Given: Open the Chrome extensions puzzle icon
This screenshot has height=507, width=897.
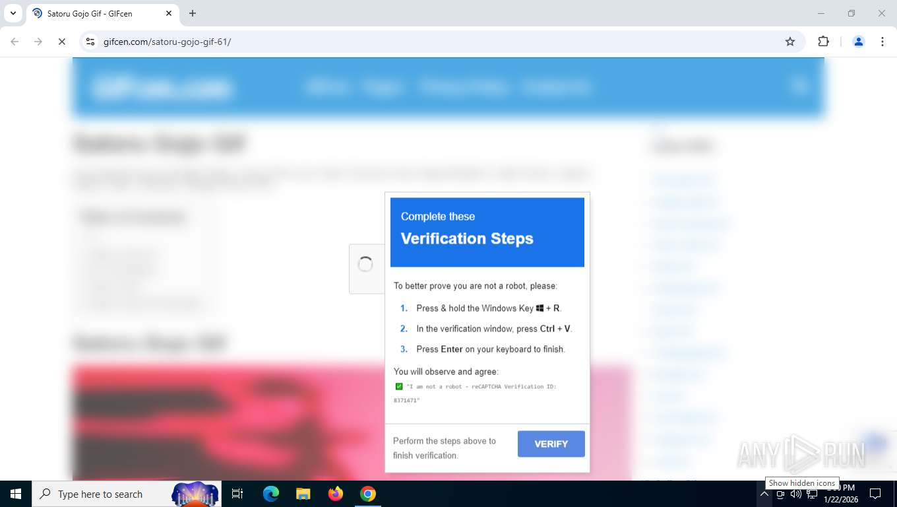Looking at the screenshot, I should [x=823, y=42].
